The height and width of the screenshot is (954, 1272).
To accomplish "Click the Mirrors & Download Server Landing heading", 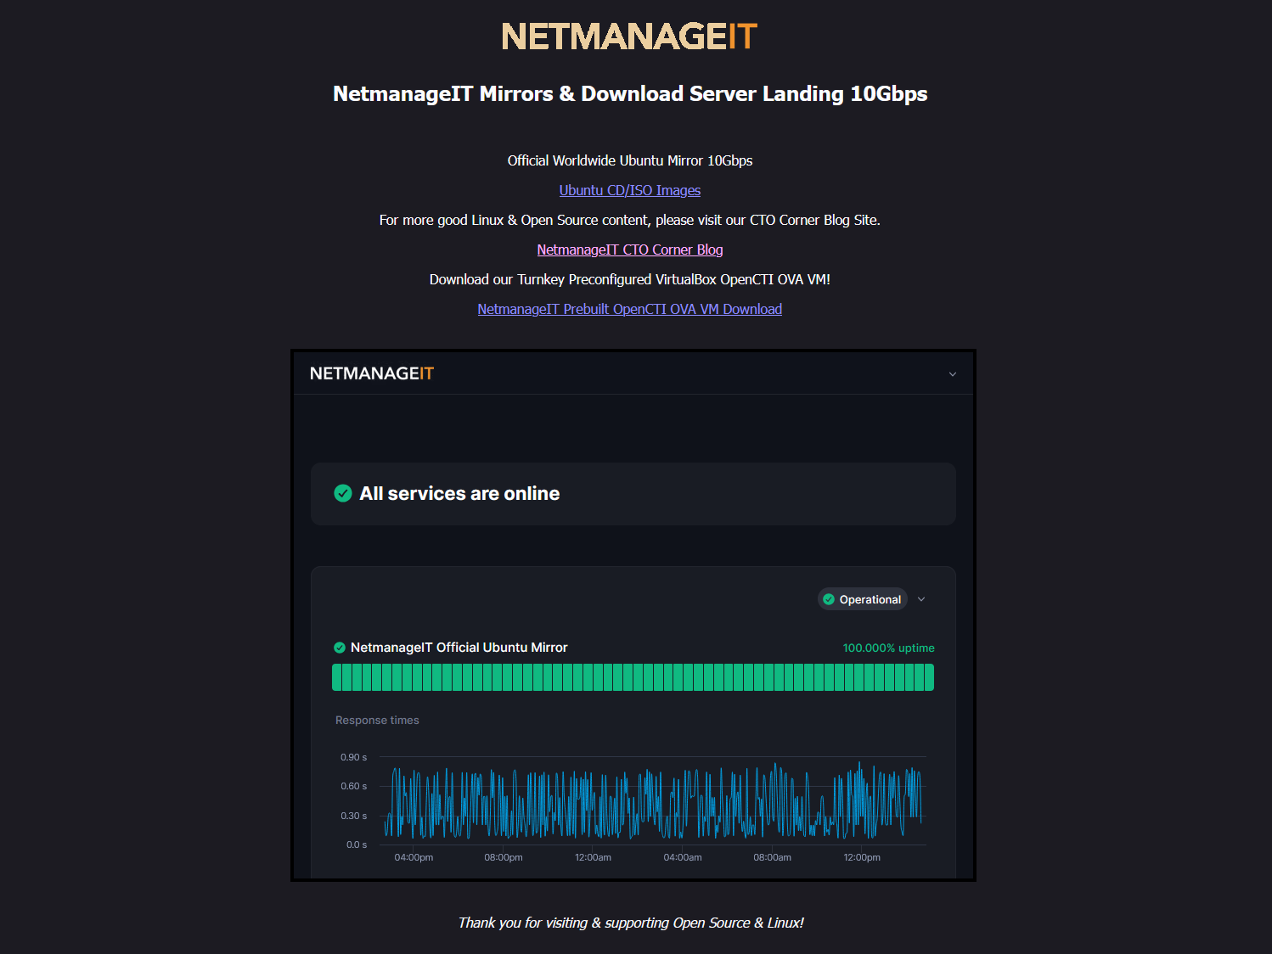I will (629, 93).
